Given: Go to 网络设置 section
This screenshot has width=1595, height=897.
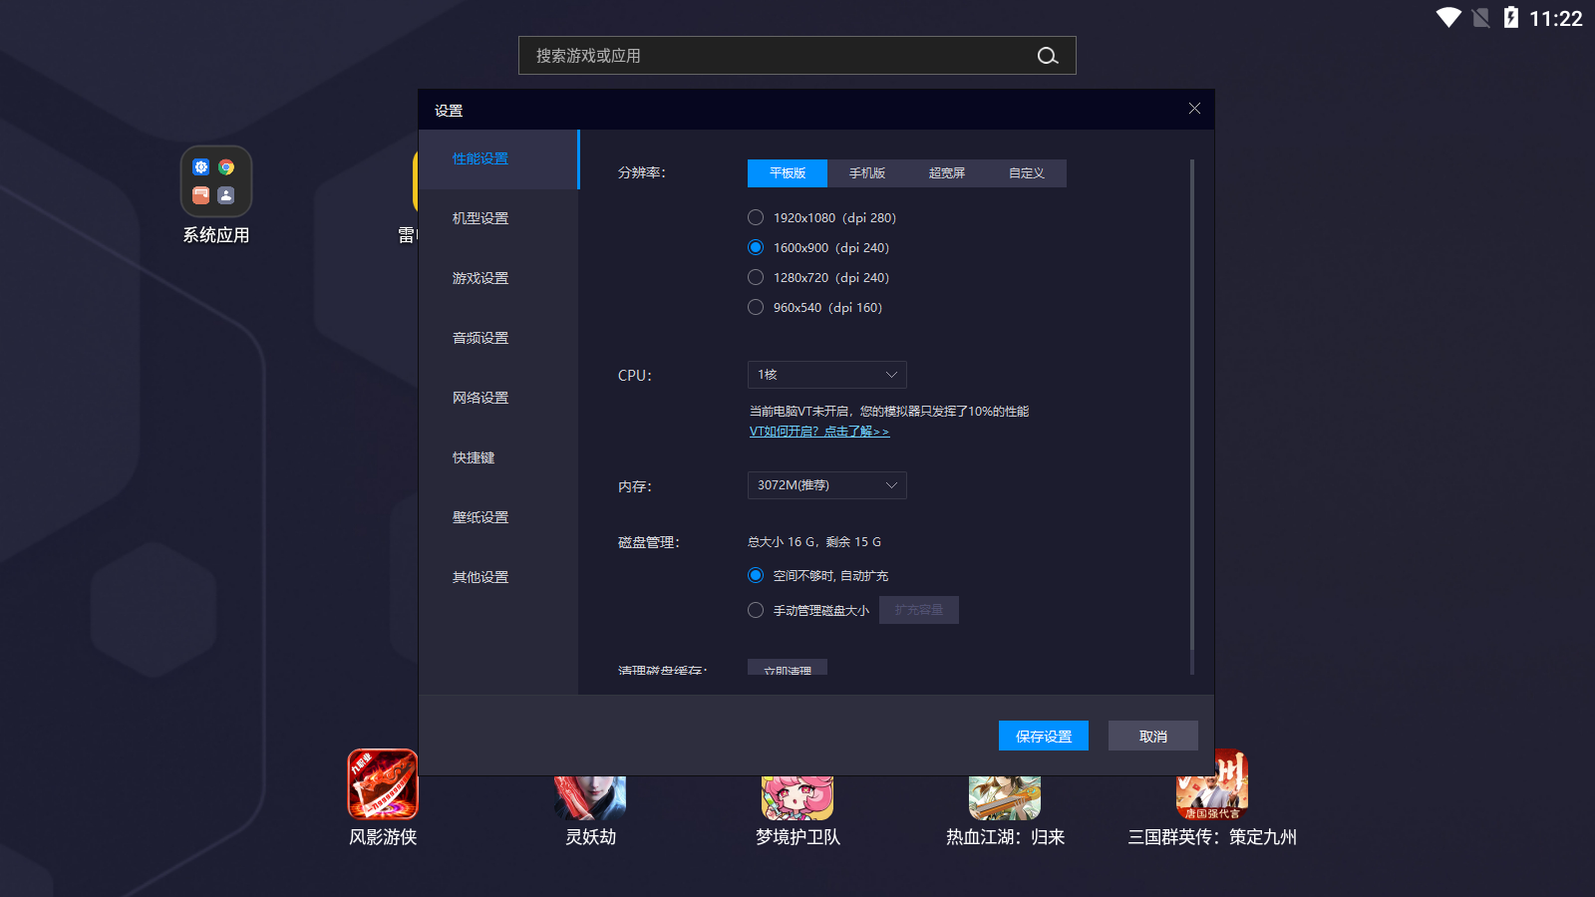Looking at the screenshot, I should point(498,399).
